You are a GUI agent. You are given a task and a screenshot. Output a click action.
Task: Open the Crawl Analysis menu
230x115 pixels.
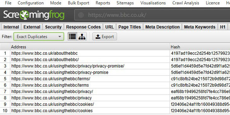coord(186,3)
